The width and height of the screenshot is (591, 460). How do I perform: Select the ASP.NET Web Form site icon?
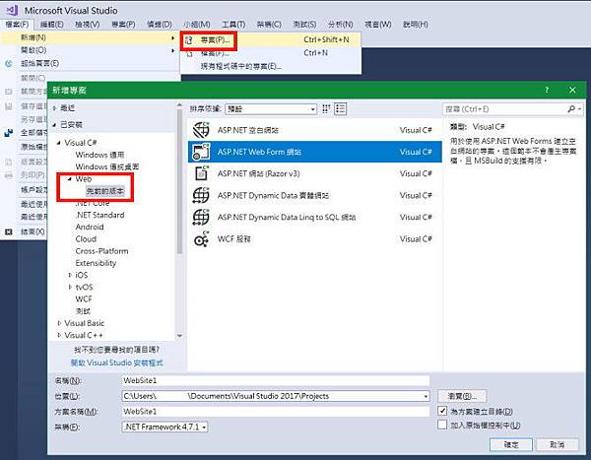(x=201, y=152)
